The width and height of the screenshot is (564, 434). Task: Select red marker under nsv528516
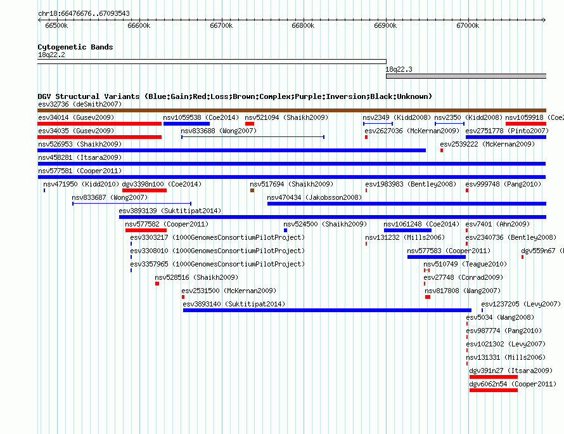click(157, 284)
